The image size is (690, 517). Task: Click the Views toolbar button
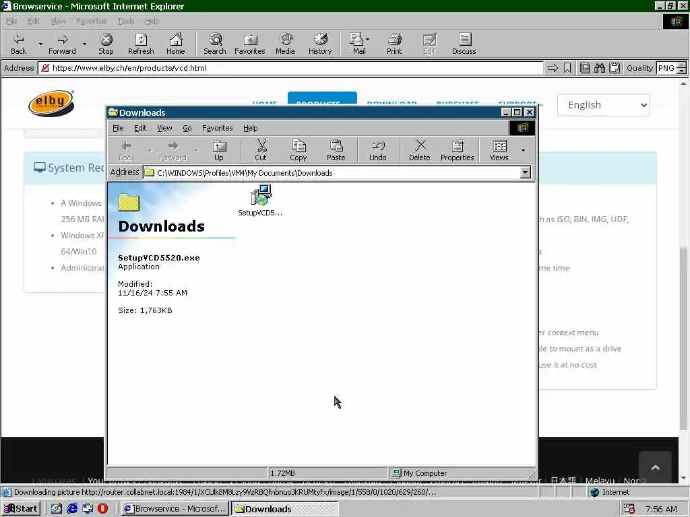499,150
